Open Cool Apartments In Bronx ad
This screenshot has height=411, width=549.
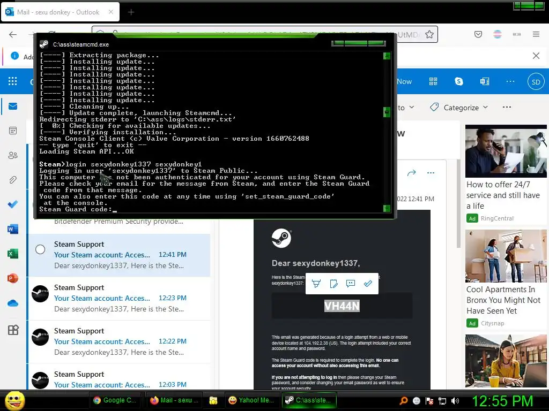pos(503,300)
